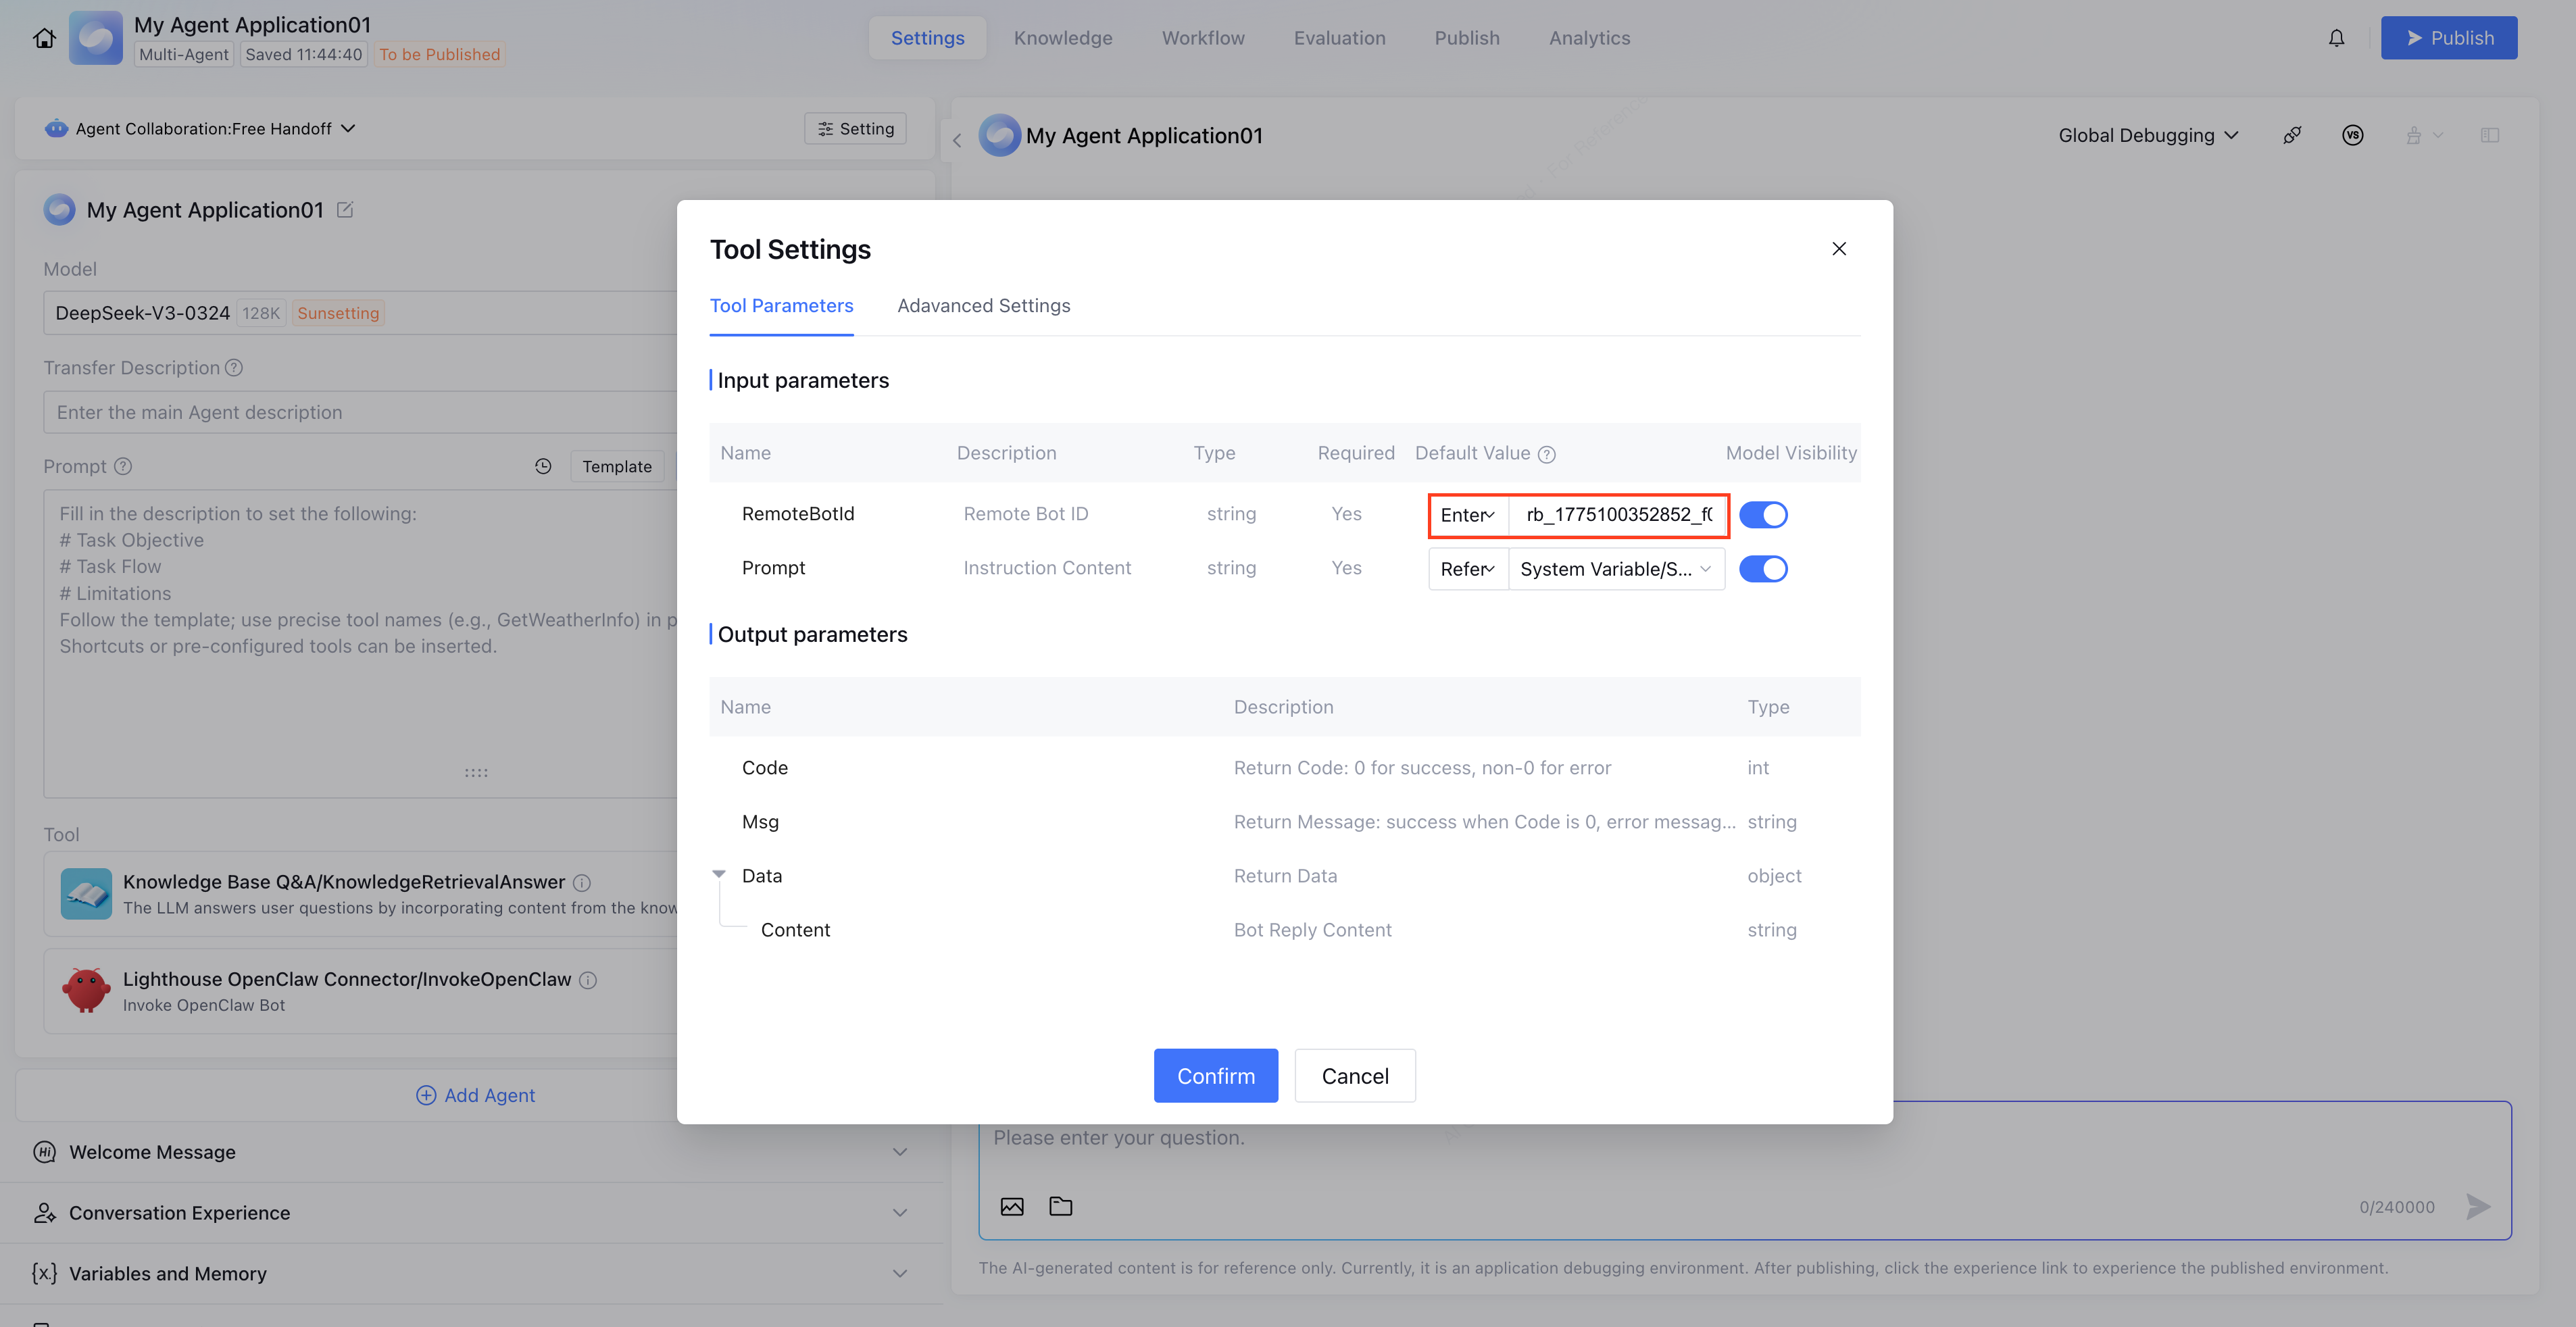Open the notification bell
This screenshot has height=1327, width=2576.
pyautogui.click(x=2336, y=38)
